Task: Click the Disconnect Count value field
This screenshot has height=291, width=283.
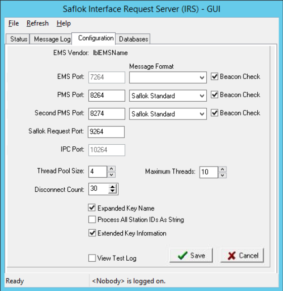Action: [99, 189]
